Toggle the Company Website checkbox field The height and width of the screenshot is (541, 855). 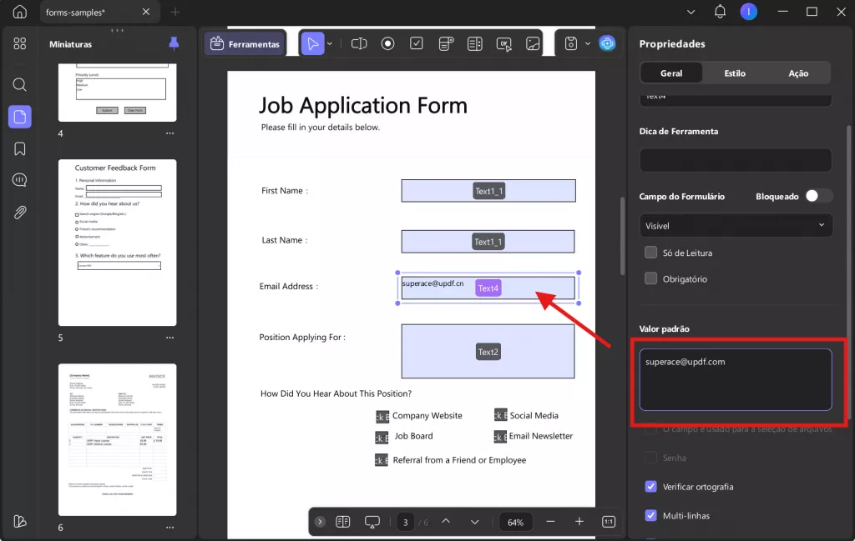[382, 416]
